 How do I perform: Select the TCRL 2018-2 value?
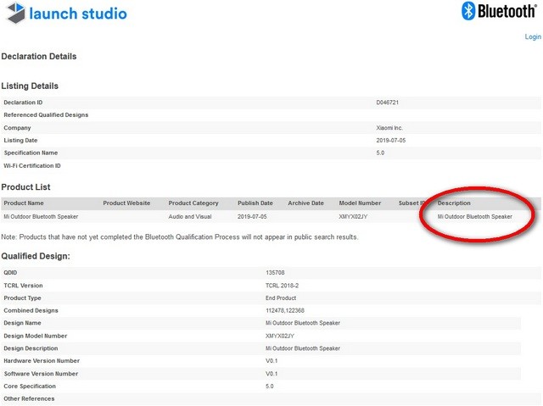282,286
